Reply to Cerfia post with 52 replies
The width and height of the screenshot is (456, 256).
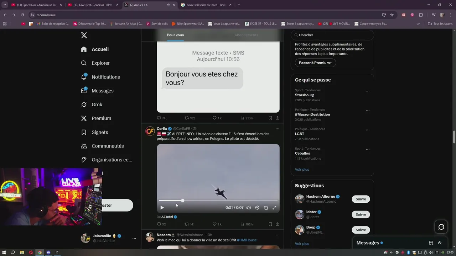coord(161,224)
